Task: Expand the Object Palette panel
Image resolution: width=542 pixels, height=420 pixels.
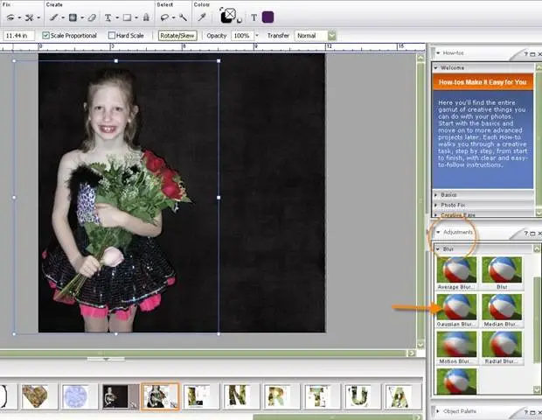Action: [x=458, y=410]
